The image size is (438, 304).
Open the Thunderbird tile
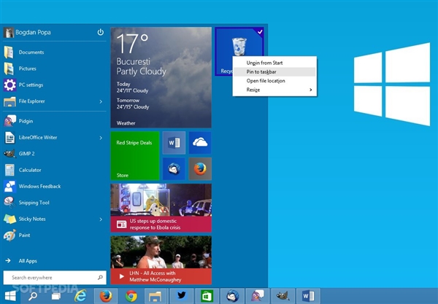click(x=174, y=169)
